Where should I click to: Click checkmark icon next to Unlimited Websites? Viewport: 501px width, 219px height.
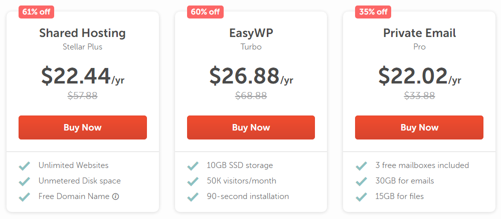pyautogui.click(x=24, y=165)
